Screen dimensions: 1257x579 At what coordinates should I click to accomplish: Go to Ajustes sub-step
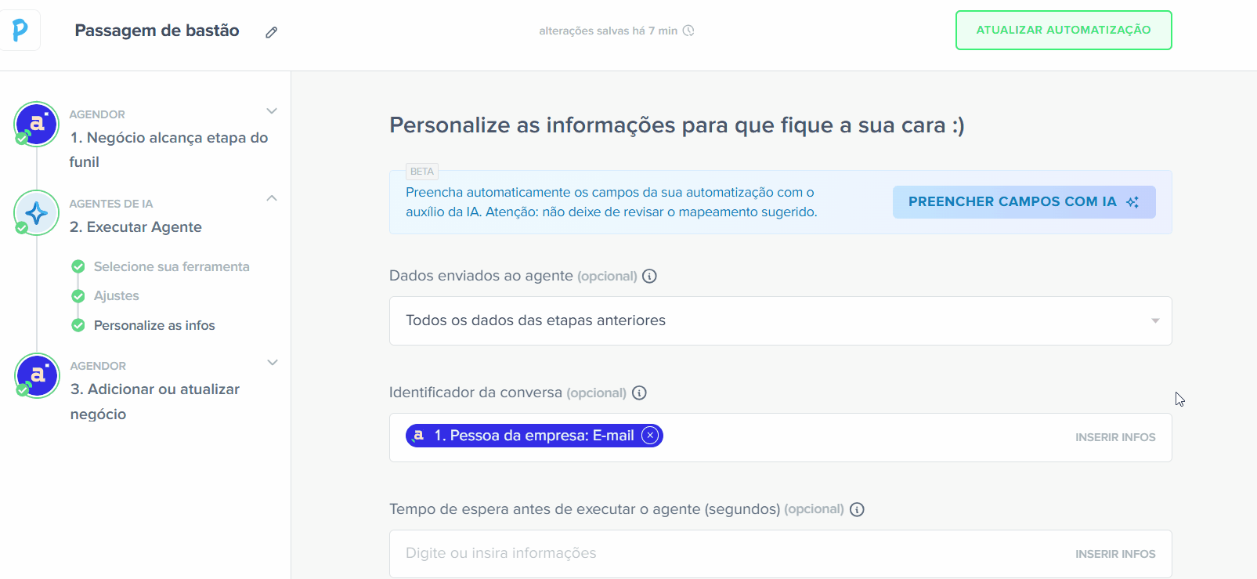pyautogui.click(x=117, y=295)
